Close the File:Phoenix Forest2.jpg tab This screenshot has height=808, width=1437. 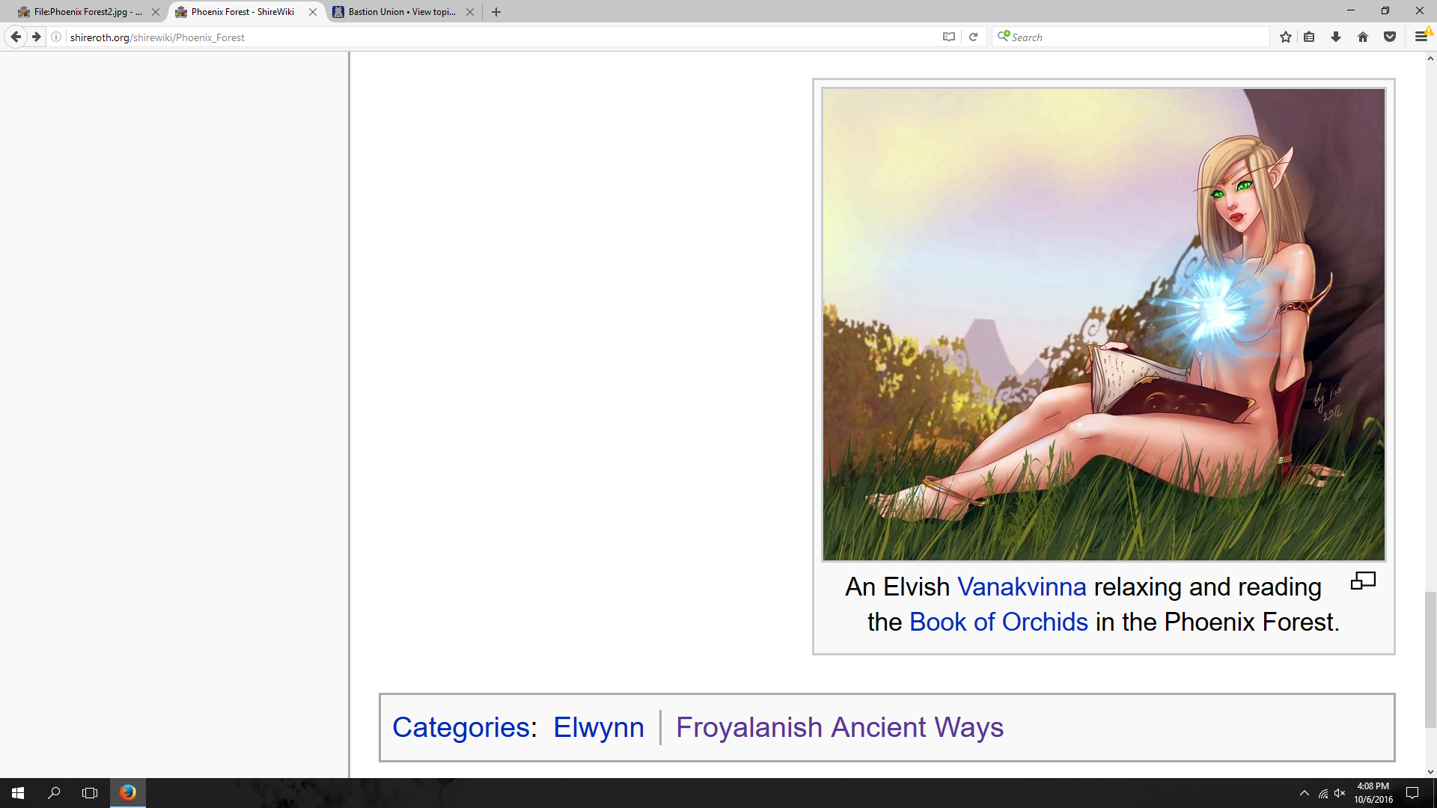(x=156, y=12)
